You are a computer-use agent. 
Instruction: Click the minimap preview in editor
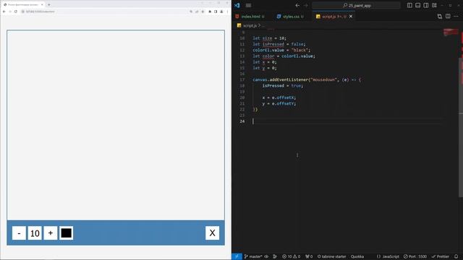click(450, 32)
